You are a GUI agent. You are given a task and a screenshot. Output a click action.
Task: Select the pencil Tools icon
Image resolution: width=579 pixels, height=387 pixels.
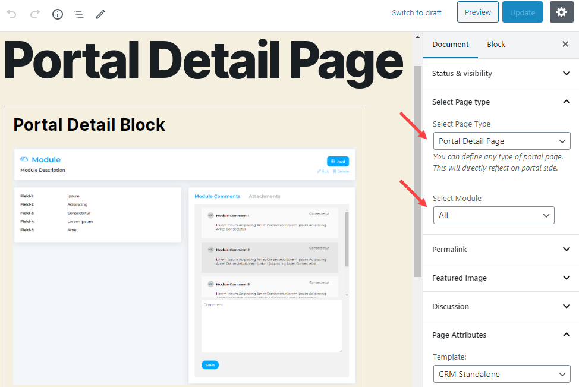(100, 14)
